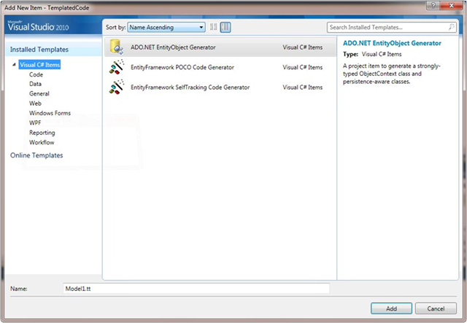
Task: Select the Workflow category
Action: [x=42, y=142]
